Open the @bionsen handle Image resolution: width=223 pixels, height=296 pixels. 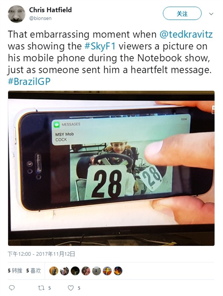click(x=41, y=18)
